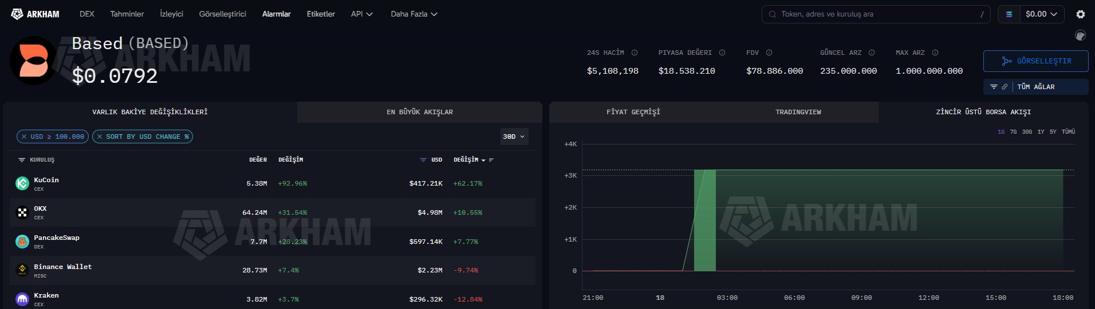The height and width of the screenshot is (309, 1095).
Task: Click the KuCoin logo icon
Action: pyautogui.click(x=22, y=183)
